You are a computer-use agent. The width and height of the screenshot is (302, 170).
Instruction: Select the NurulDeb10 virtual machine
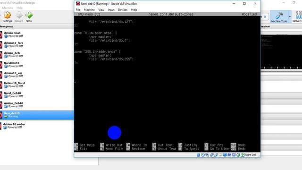[37, 65]
